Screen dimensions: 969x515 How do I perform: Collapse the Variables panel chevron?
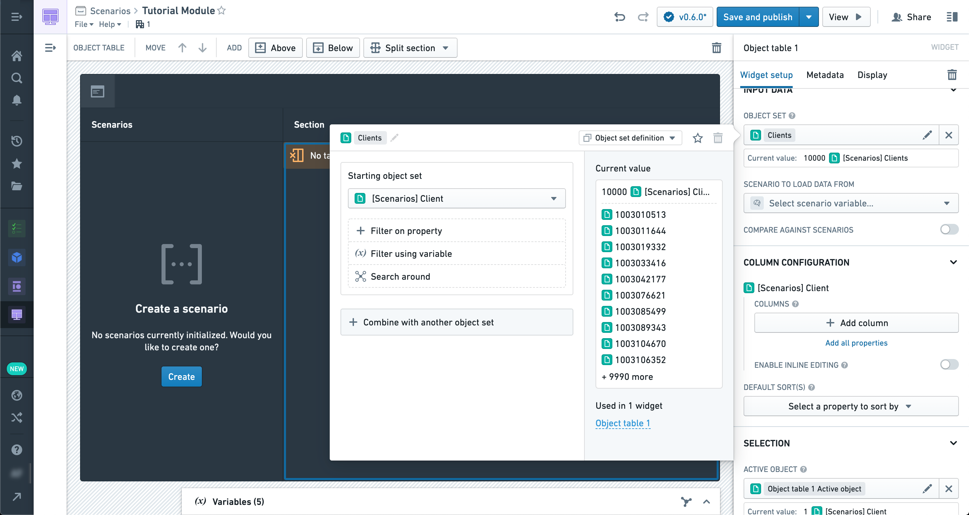(707, 502)
